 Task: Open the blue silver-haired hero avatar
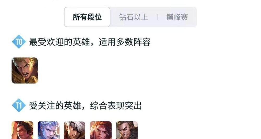point(49,130)
